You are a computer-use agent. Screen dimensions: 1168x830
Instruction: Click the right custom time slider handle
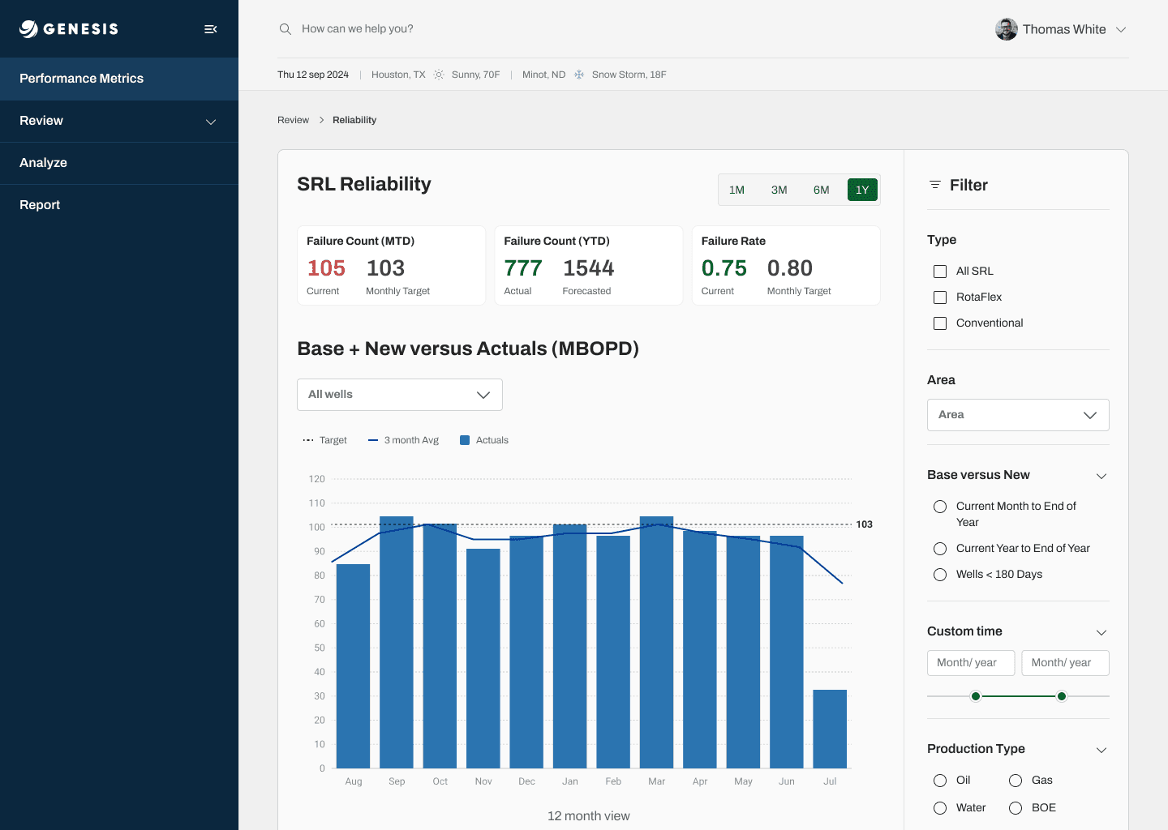1062,696
